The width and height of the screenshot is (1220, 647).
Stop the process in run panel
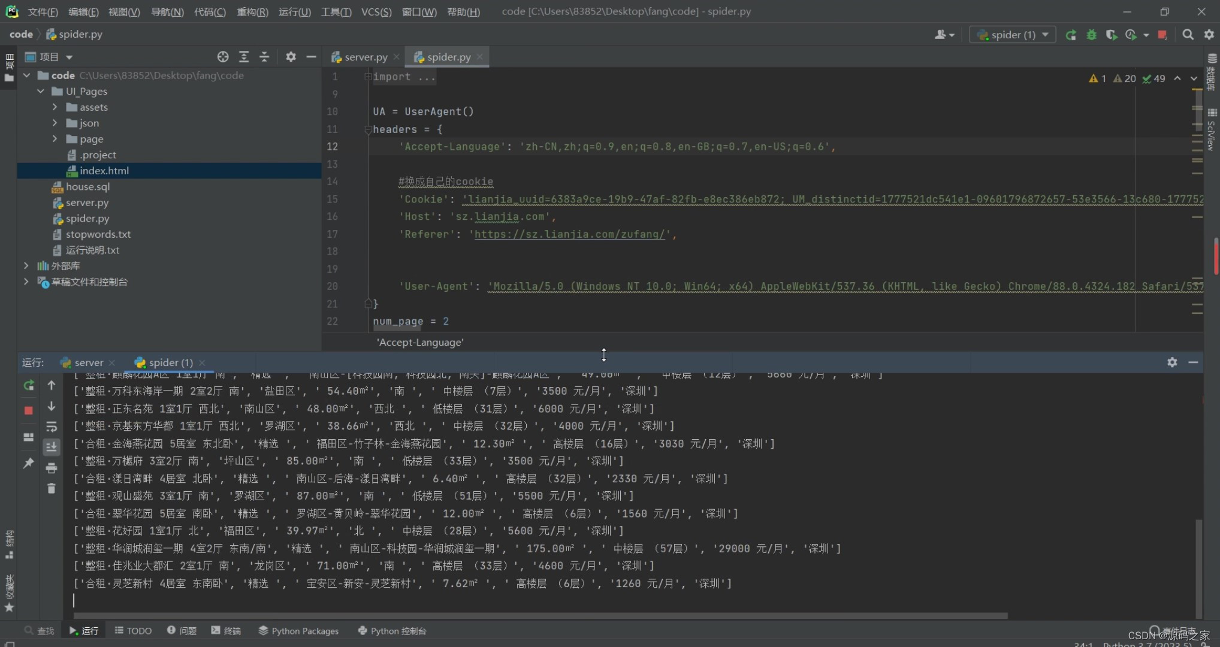click(28, 410)
